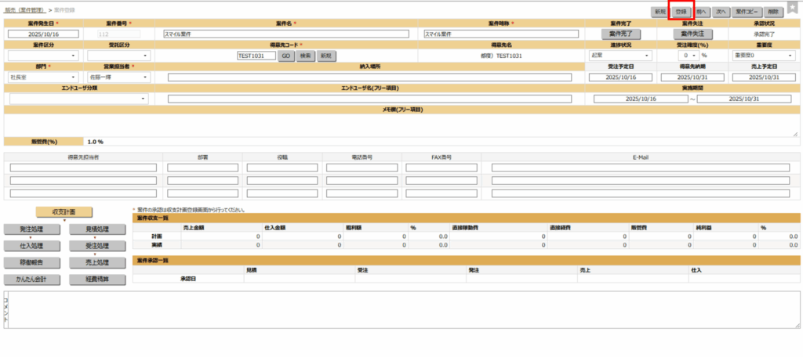Open the 収支計画 screen button

point(64,212)
